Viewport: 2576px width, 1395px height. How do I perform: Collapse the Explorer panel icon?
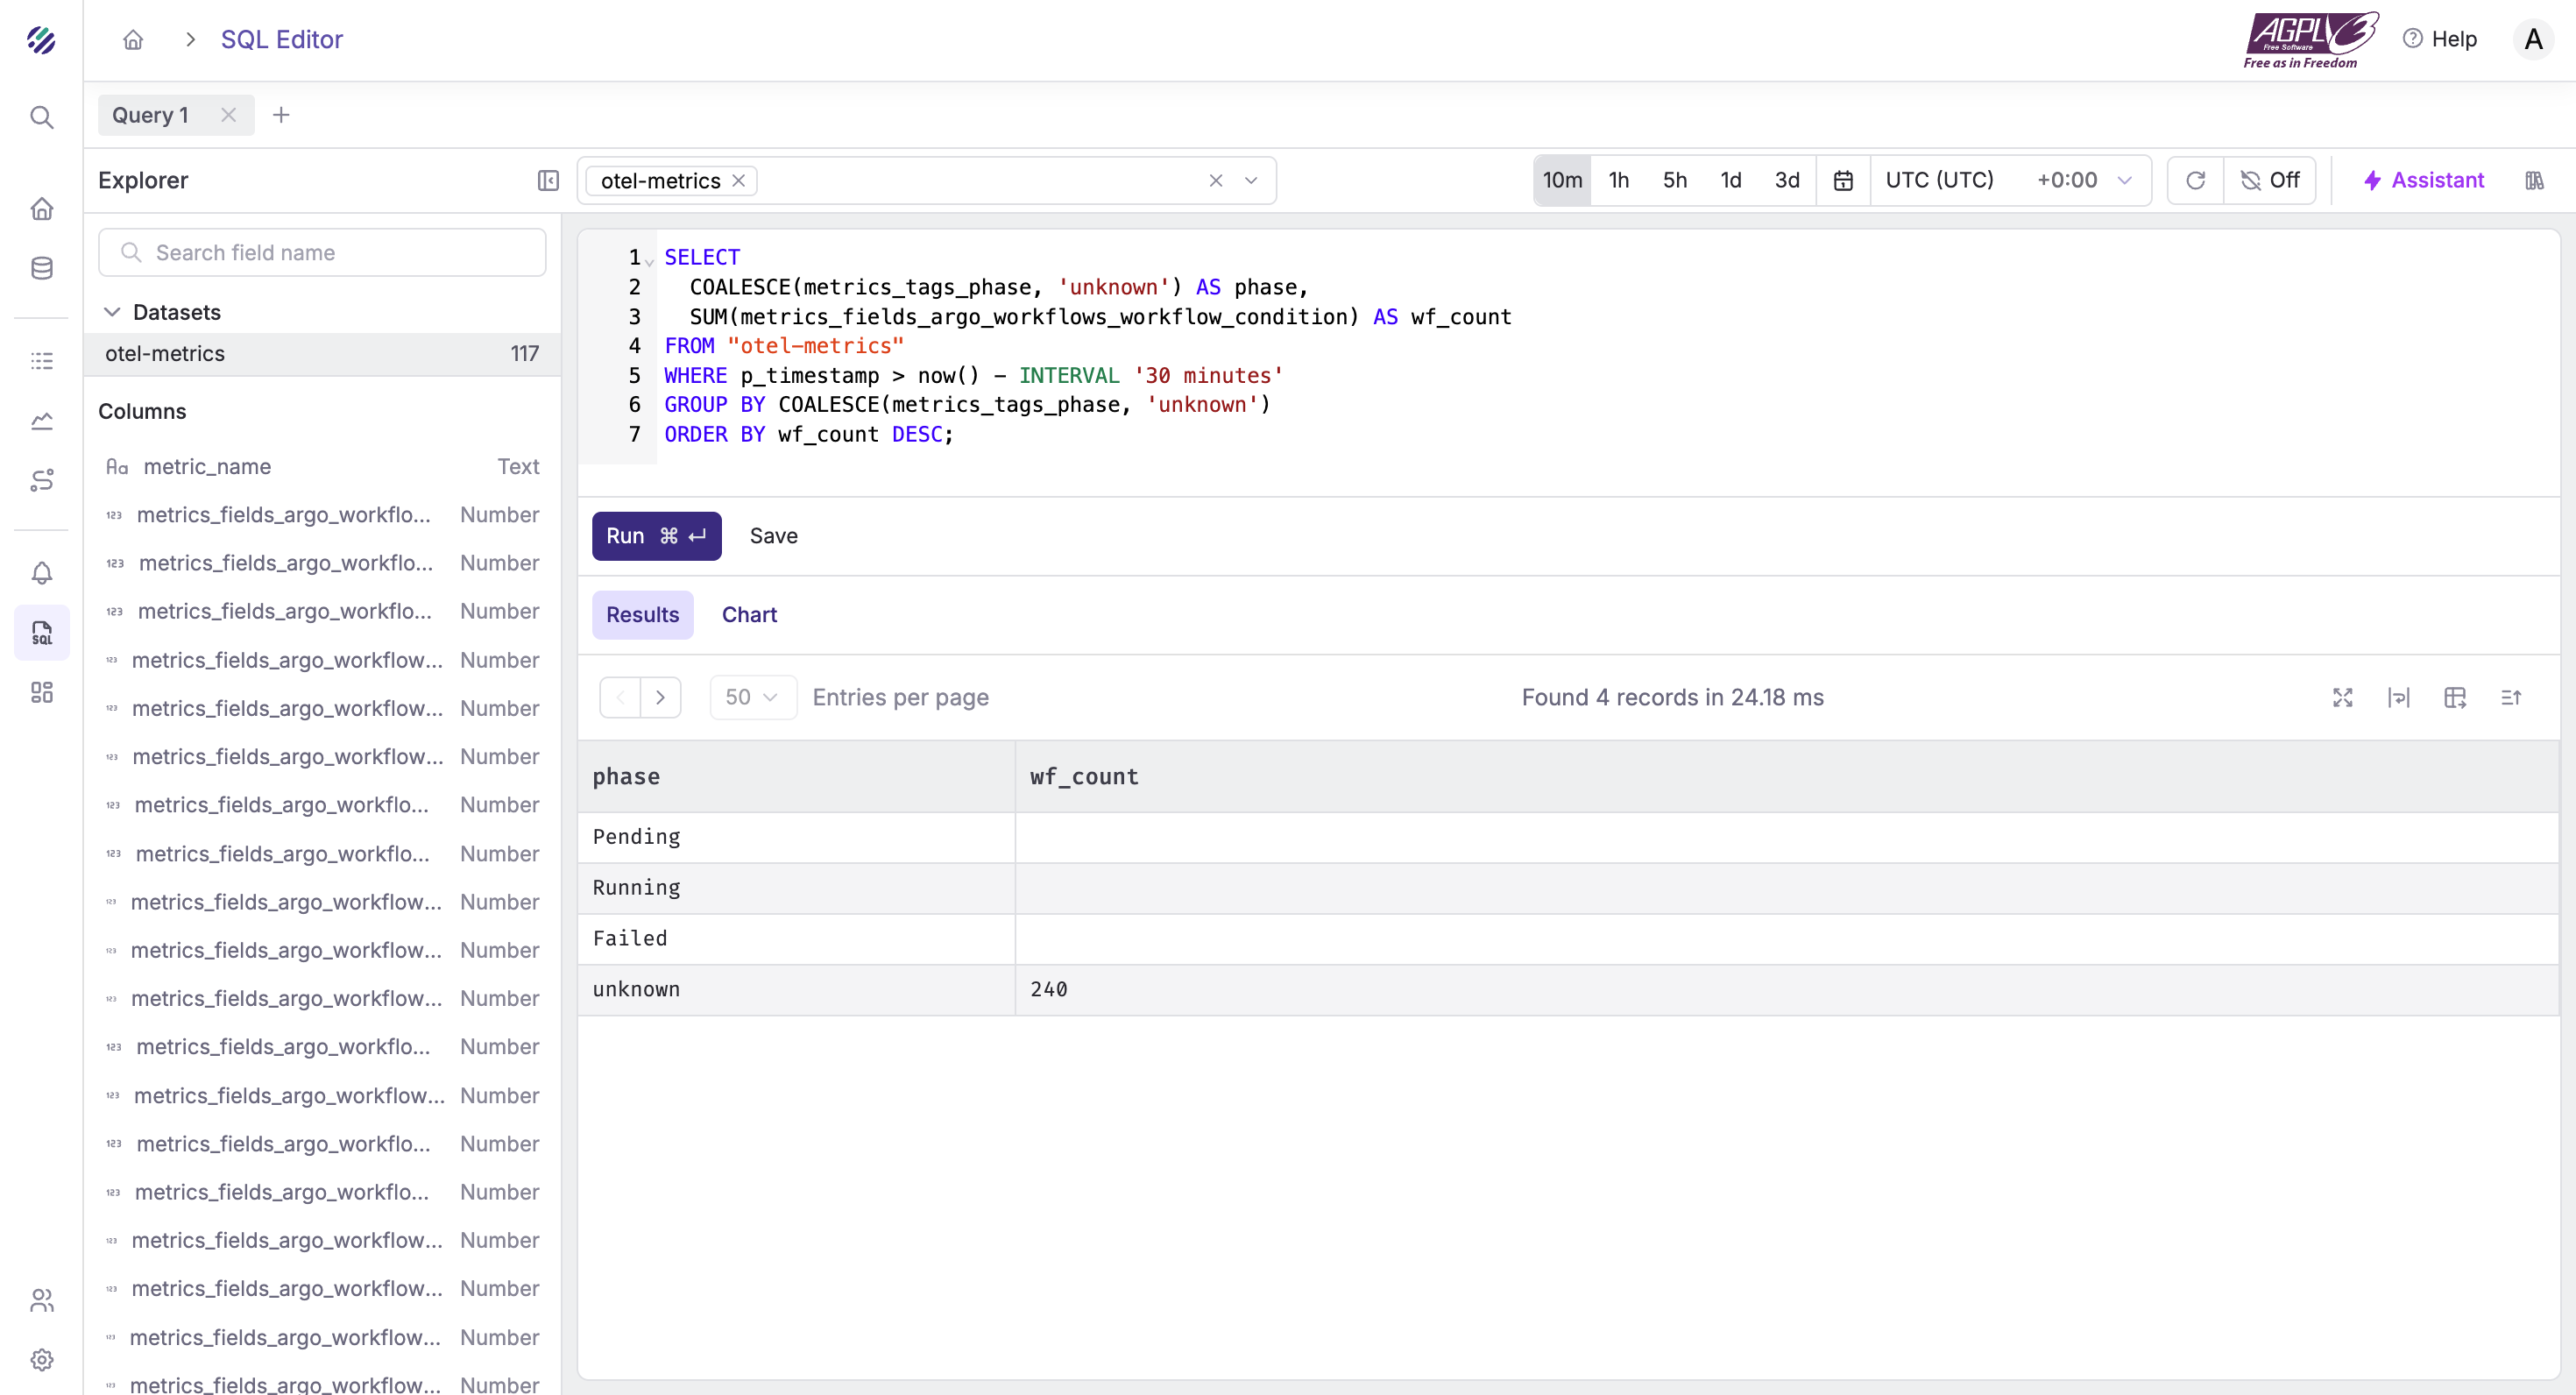click(548, 181)
